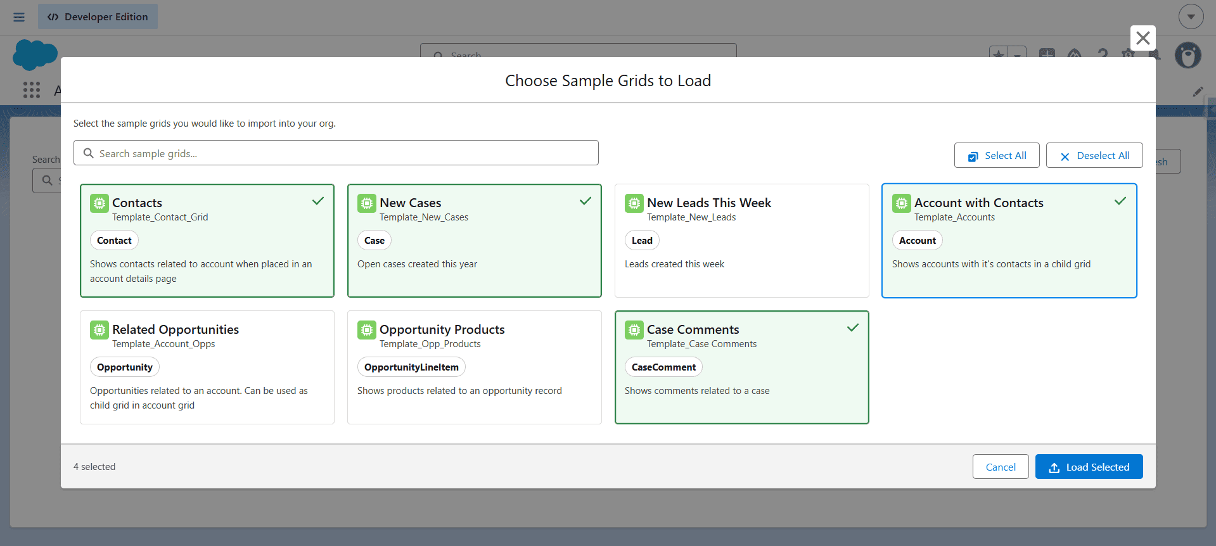Image resolution: width=1216 pixels, height=546 pixels.
Task: Click the Template_Case Comments text
Action: point(702,344)
